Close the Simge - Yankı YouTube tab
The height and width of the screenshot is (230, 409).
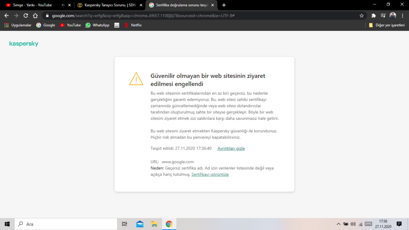(x=70, y=5)
